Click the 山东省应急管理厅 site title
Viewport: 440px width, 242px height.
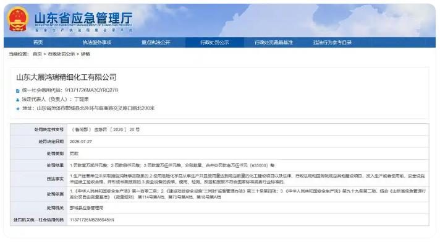83,19
